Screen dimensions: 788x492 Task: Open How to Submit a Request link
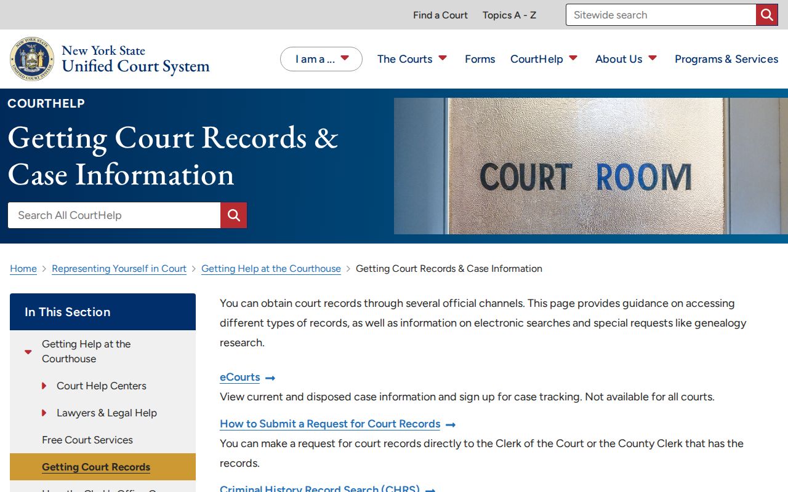pos(330,424)
